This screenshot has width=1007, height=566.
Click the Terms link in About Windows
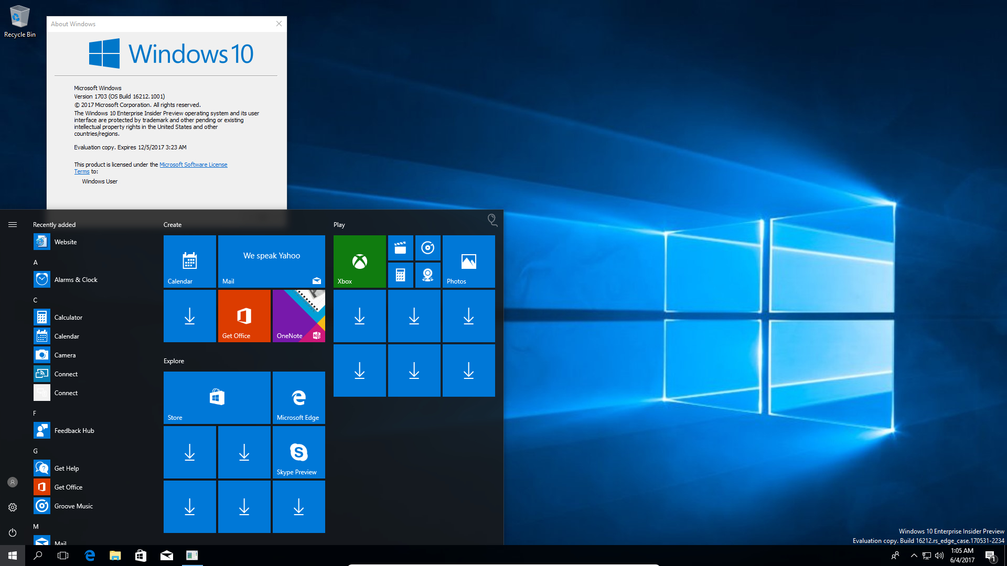(x=82, y=172)
